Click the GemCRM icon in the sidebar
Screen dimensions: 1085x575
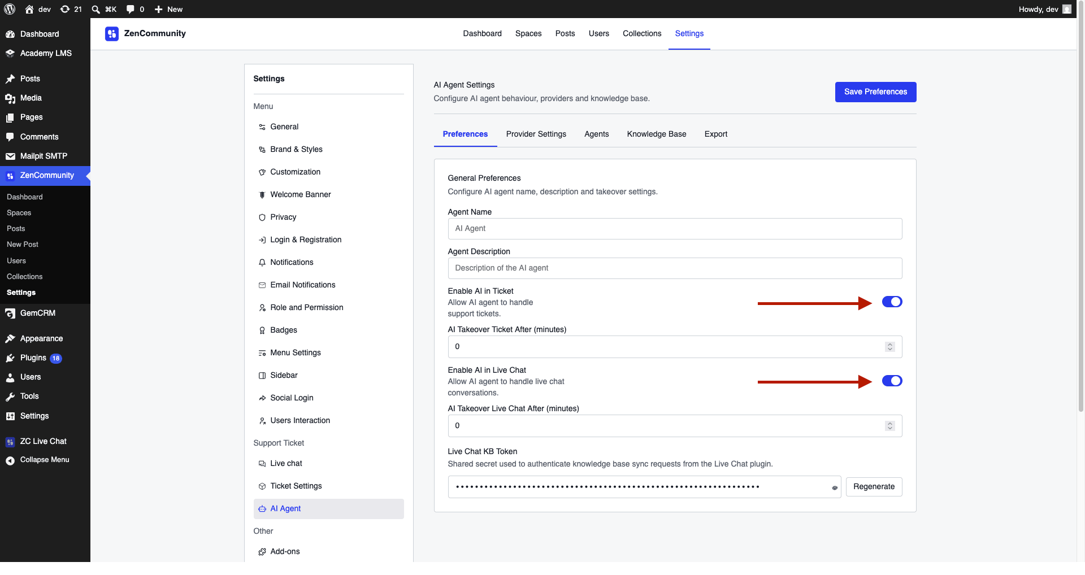tap(10, 313)
